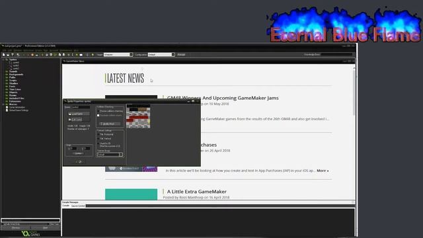Open the Scripts menu
This screenshot has width=423, height=238.
click(x=38, y=50)
